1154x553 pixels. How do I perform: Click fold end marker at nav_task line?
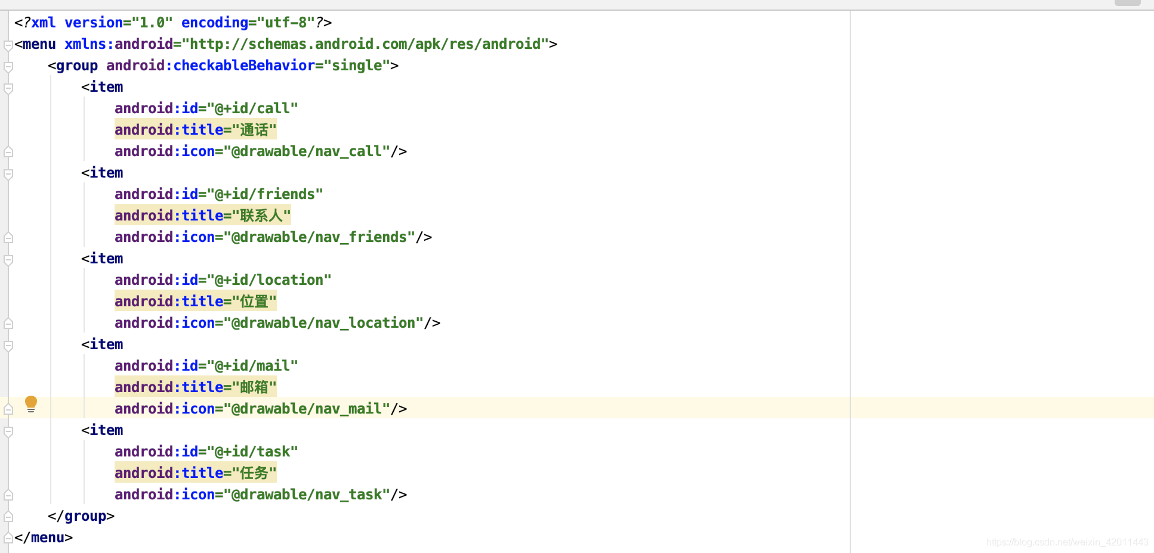click(x=8, y=495)
